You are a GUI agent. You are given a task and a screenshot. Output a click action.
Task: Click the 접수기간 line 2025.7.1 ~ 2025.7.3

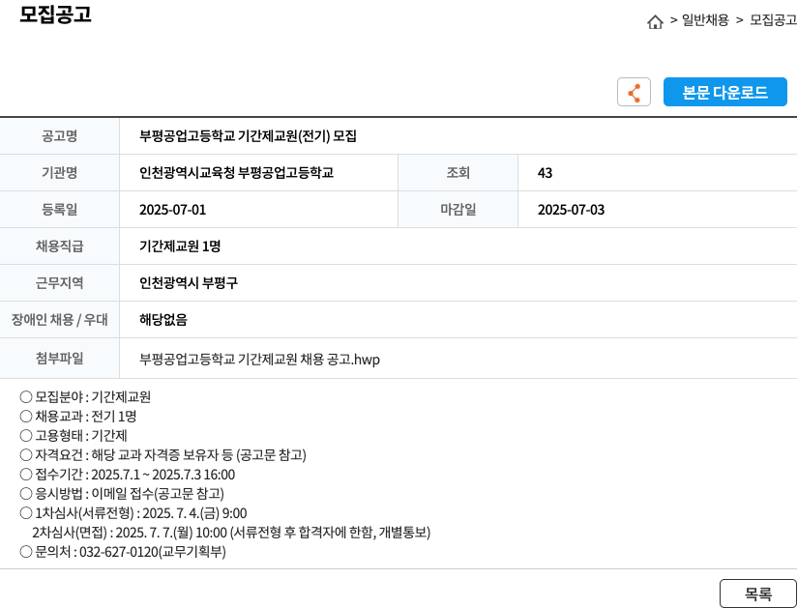click(127, 475)
